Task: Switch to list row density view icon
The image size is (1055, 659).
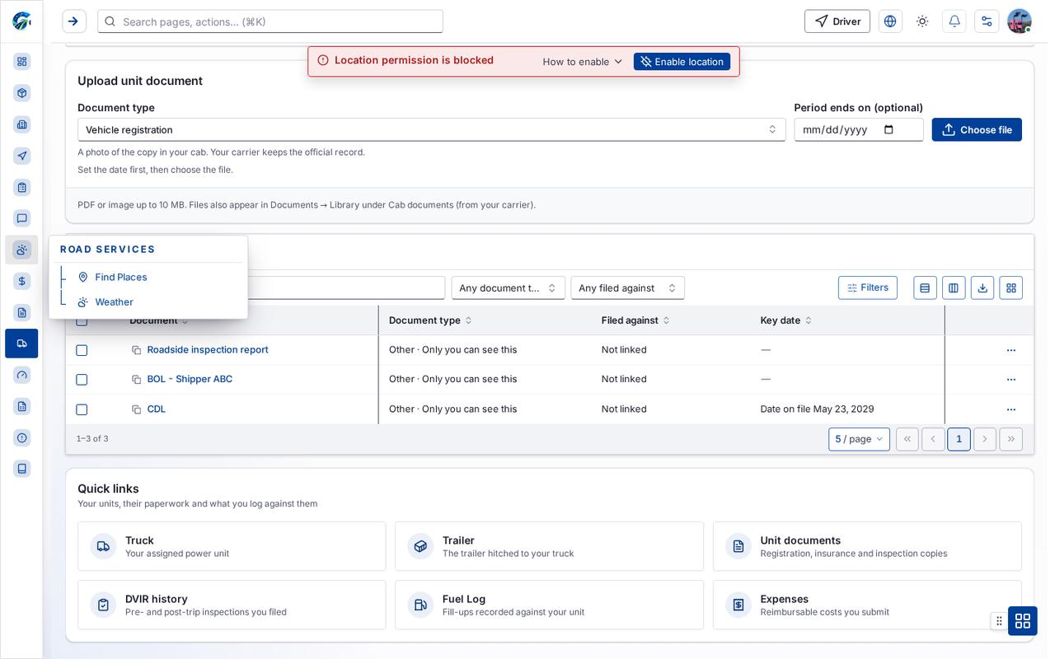Action: point(925,287)
